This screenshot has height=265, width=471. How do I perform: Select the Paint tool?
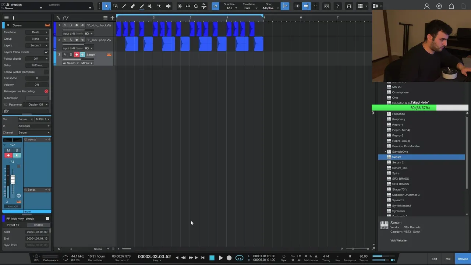point(142,6)
